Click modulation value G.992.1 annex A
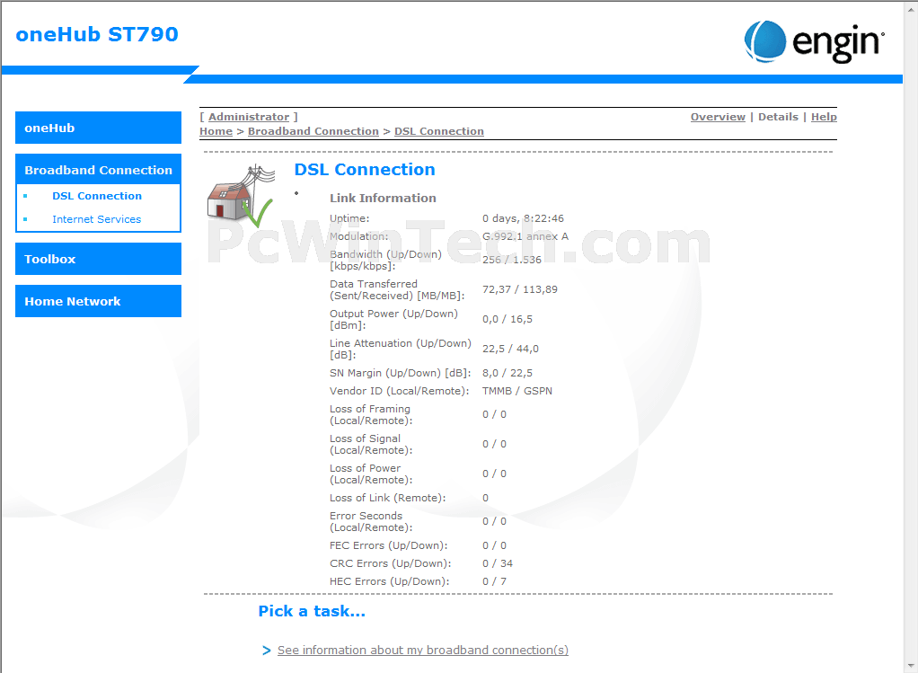This screenshot has width=918, height=673. (525, 236)
